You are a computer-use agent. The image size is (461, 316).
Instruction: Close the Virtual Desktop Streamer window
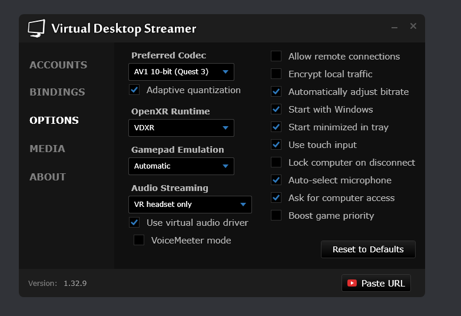click(x=413, y=26)
